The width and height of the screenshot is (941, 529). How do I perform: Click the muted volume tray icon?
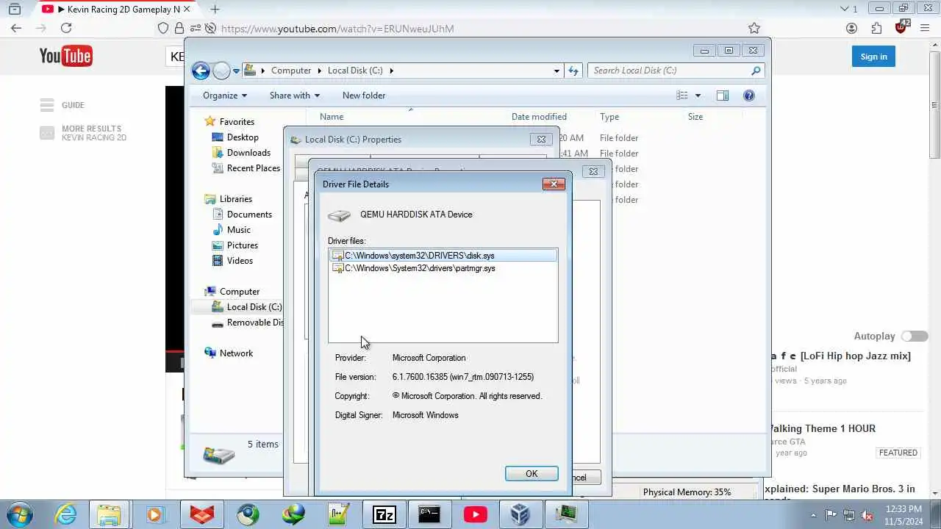(867, 515)
